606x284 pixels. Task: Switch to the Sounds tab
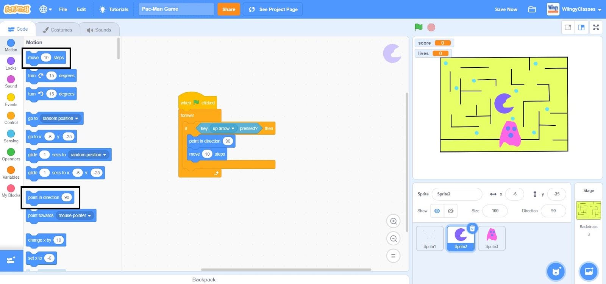pyautogui.click(x=99, y=30)
